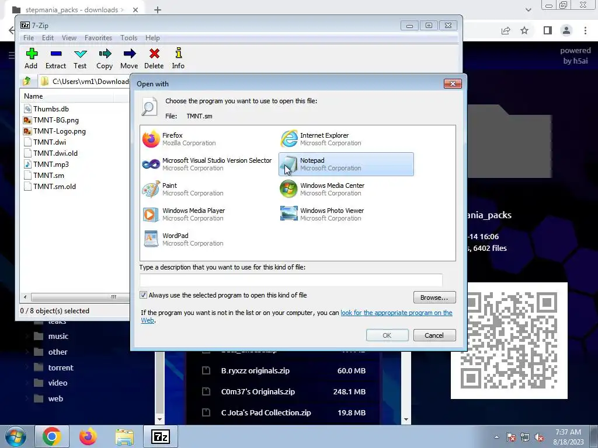598x448 pixels.
Task: Select checkbox for C0m37's Originals.zip
Action: [206, 391]
